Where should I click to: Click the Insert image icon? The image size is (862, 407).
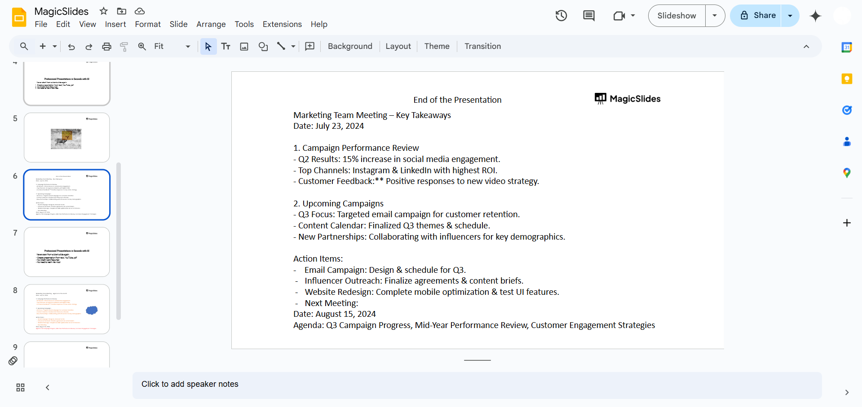point(244,47)
